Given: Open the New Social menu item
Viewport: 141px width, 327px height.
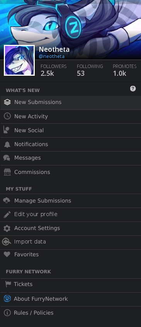Looking at the screenshot, I should (x=70, y=130).
